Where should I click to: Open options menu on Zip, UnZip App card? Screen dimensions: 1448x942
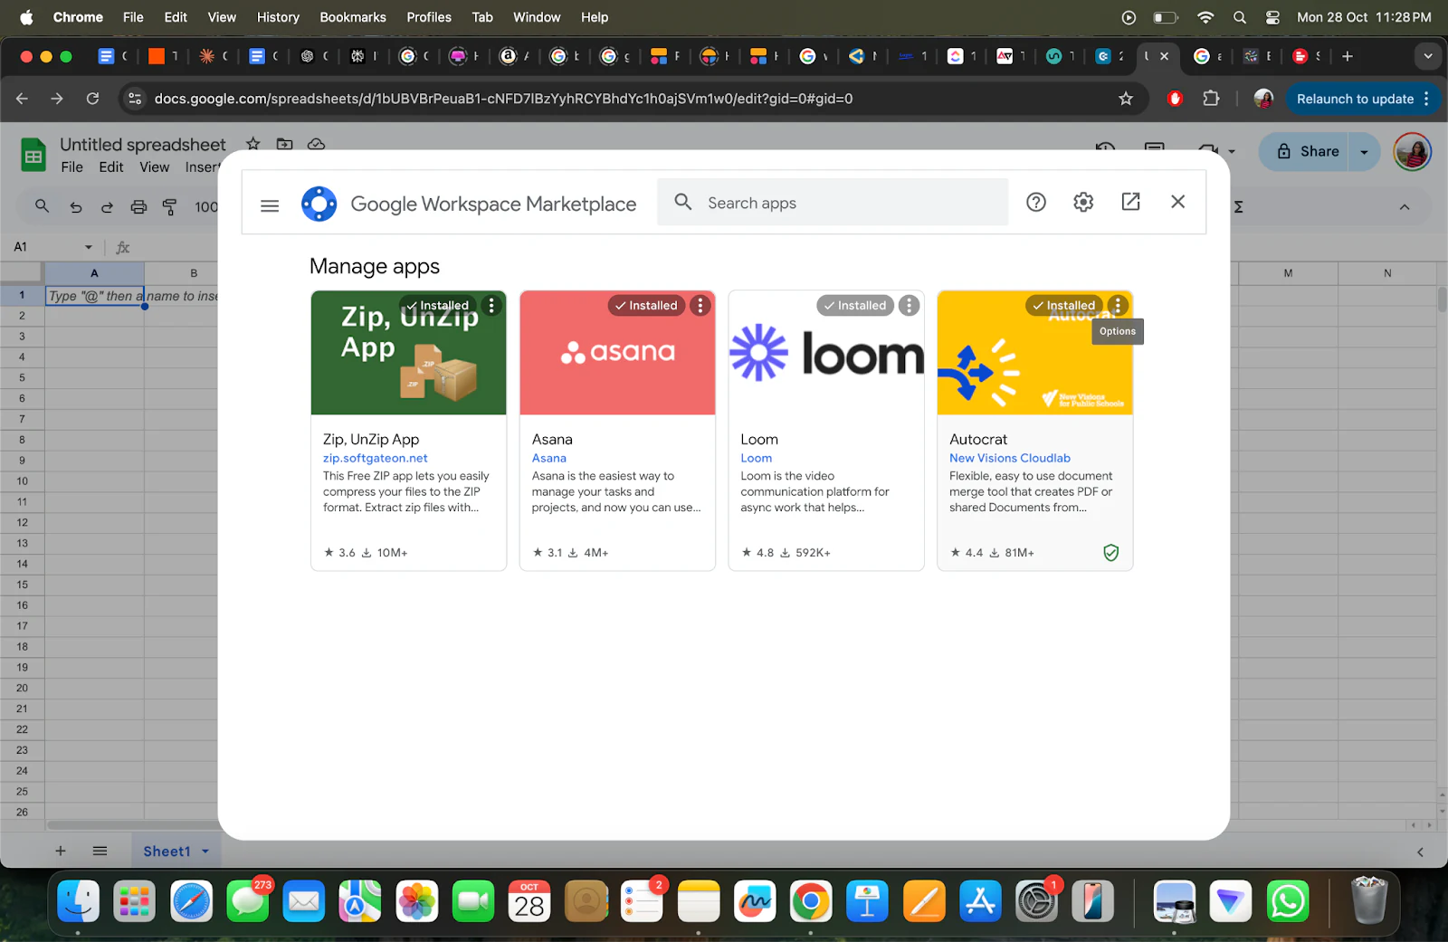491,306
